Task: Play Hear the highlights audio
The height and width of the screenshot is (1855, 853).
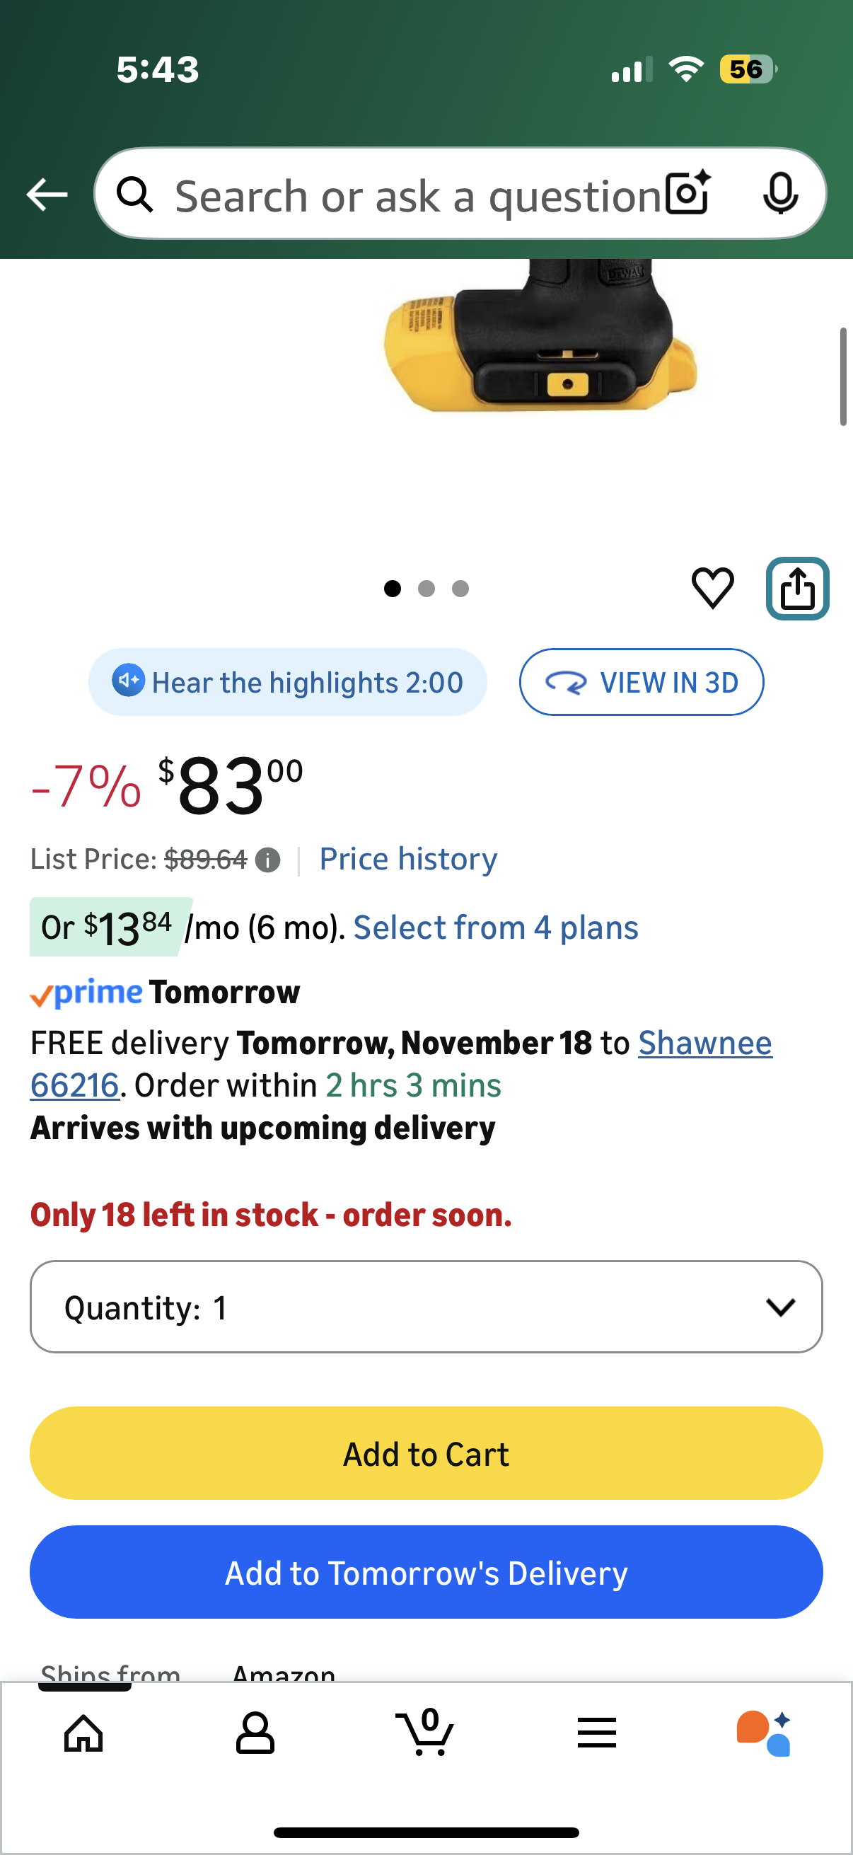Action: coord(287,682)
